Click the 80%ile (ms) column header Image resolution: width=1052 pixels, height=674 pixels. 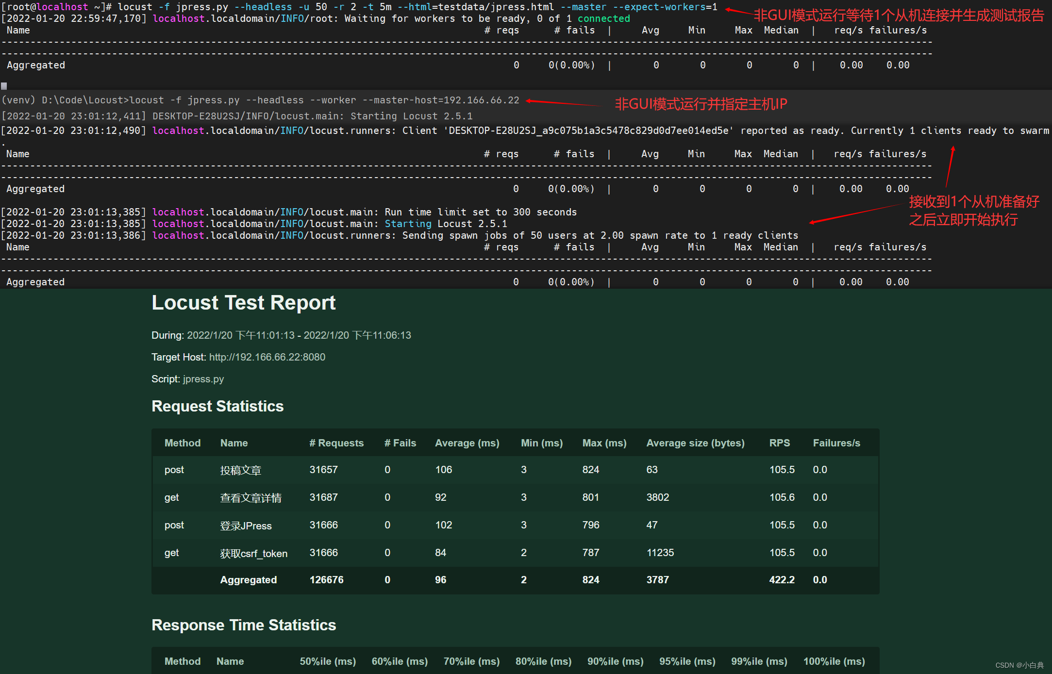543,661
